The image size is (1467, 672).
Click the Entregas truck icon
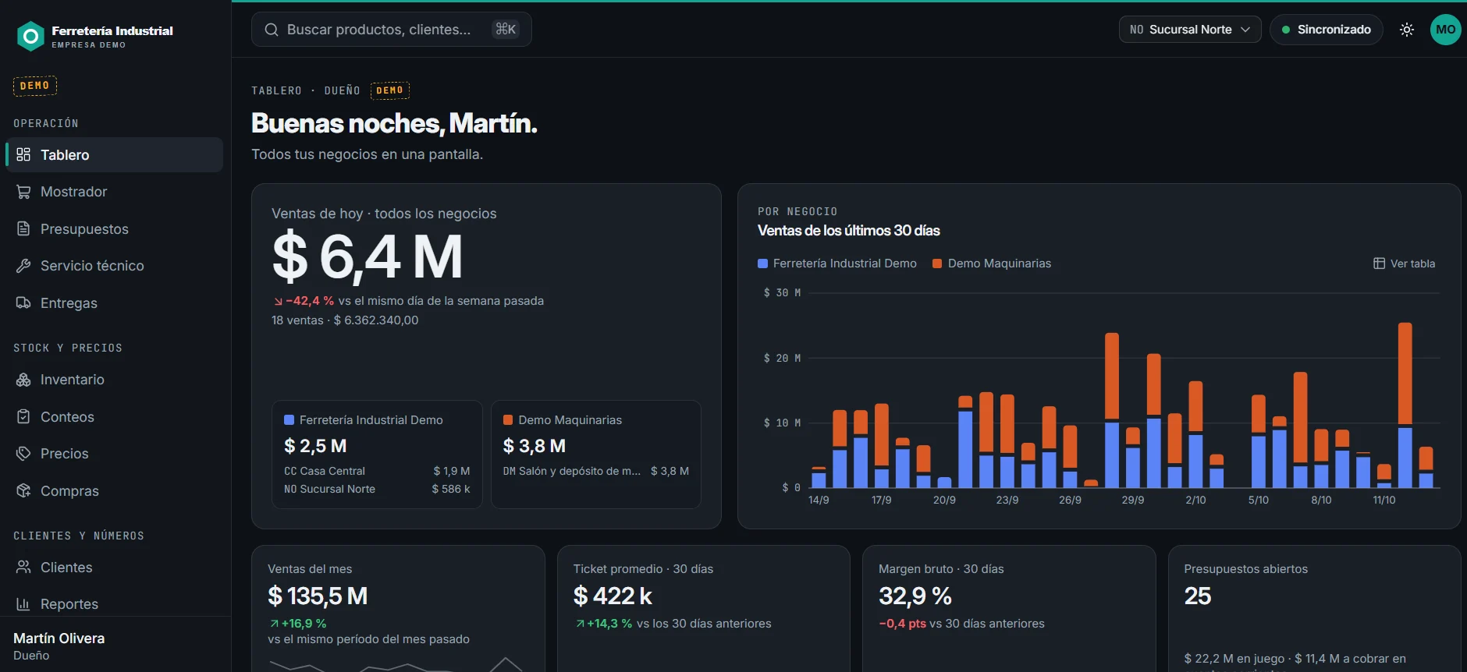tap(23, 302)
